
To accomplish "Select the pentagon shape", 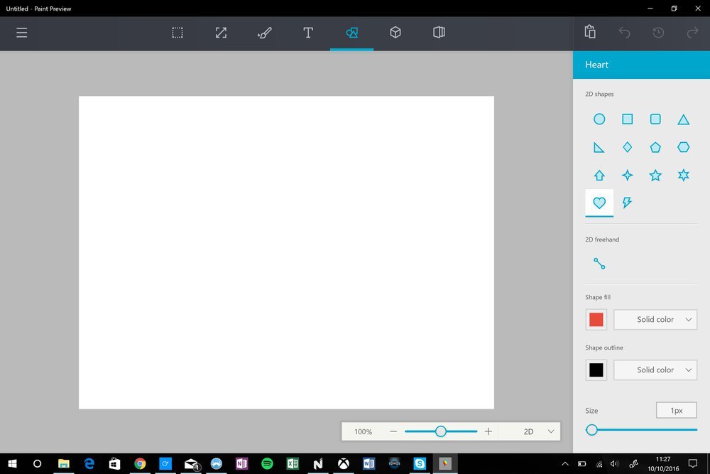I will [655, 147].
